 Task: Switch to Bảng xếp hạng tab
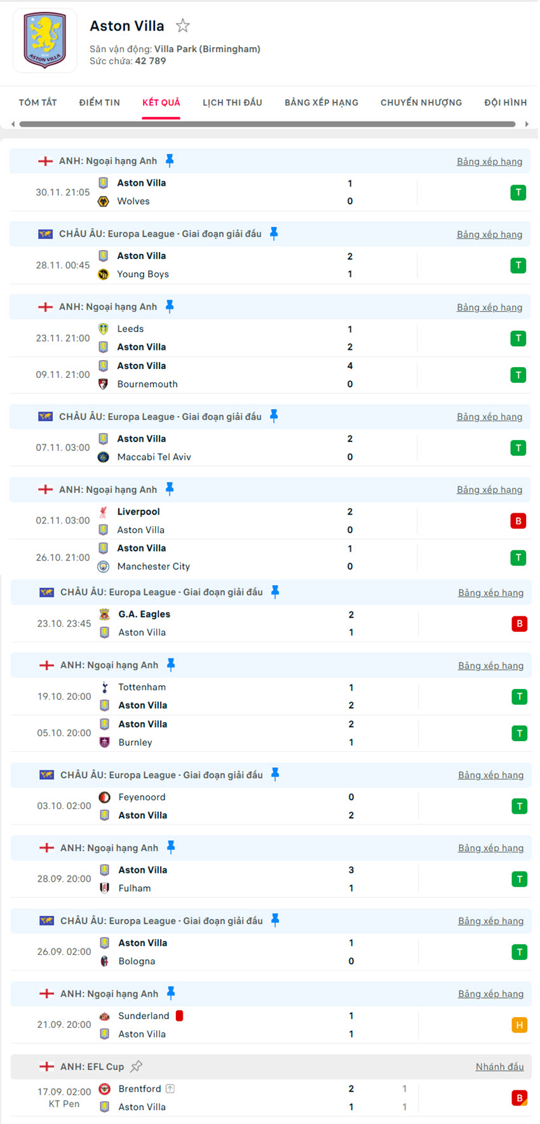(321, 102)
